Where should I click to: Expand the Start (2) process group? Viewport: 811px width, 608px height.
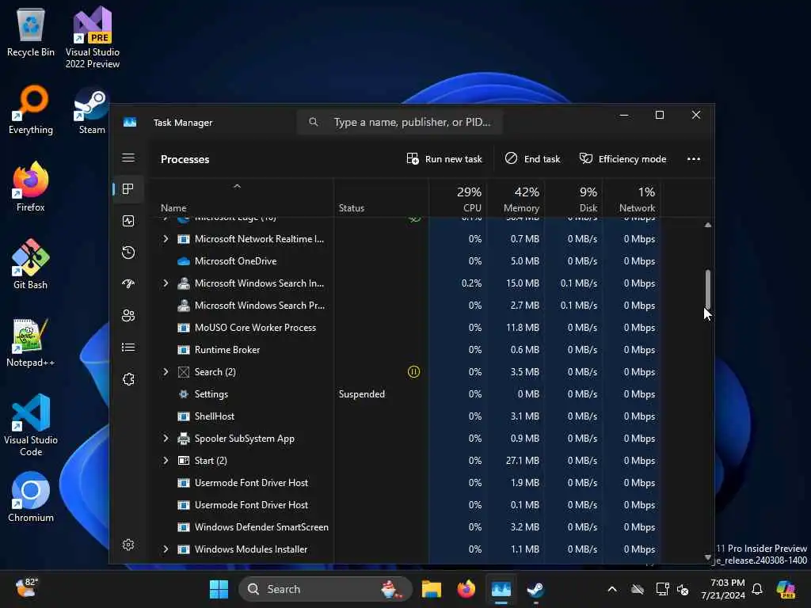(x=166, y=460)
